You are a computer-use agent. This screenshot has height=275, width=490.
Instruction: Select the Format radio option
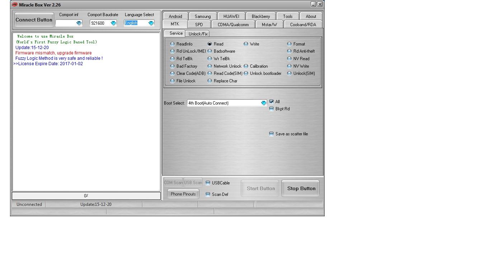pyautogui.click(x=296, y=44)
